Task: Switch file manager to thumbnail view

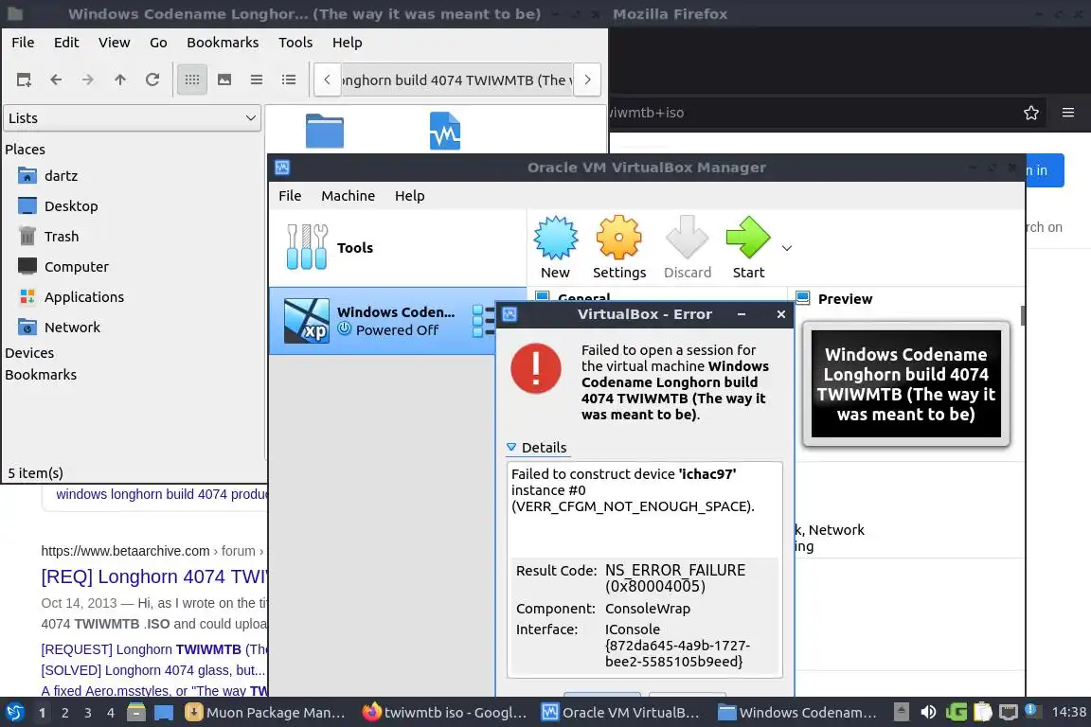Action: click(x=224, y=80)
